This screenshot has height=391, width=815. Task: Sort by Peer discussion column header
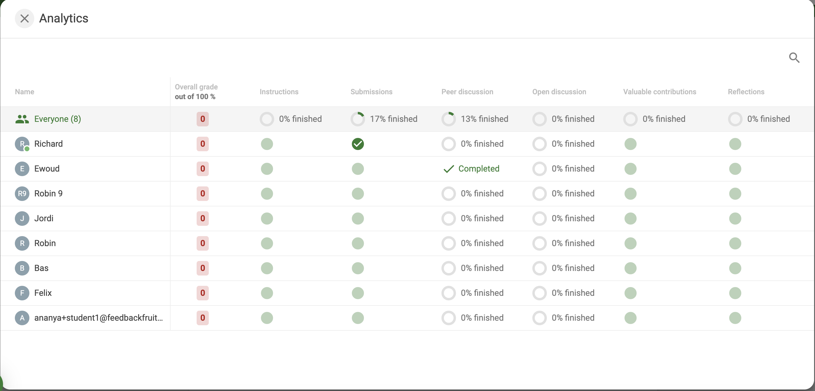click(x=467, y=92)
